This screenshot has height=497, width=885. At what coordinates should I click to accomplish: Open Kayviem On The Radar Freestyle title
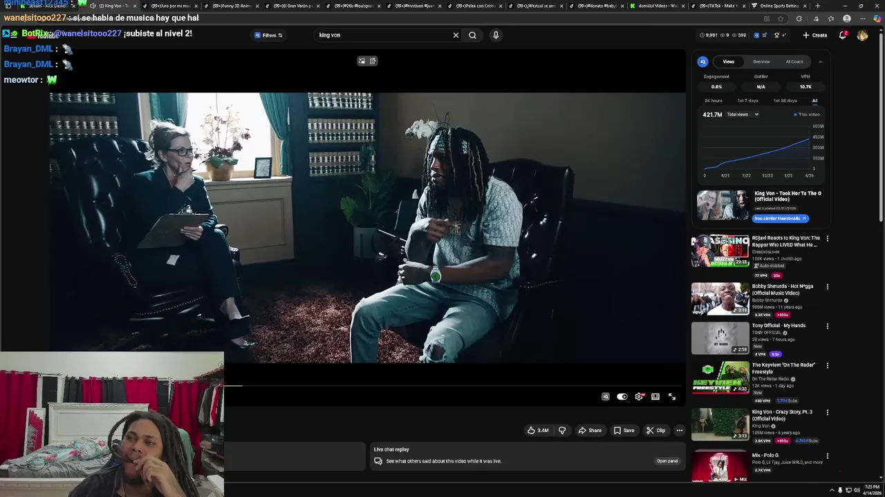783,369
